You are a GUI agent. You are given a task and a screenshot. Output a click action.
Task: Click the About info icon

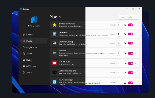click(x=24, y=72)
